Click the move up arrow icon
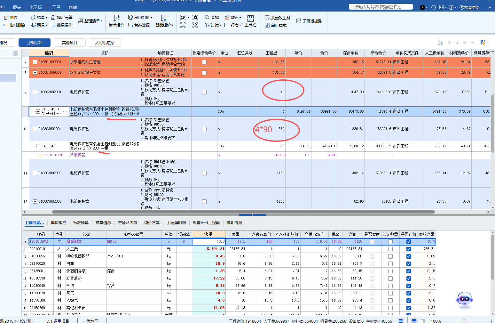Screen dimensions: 495x323 450,42
